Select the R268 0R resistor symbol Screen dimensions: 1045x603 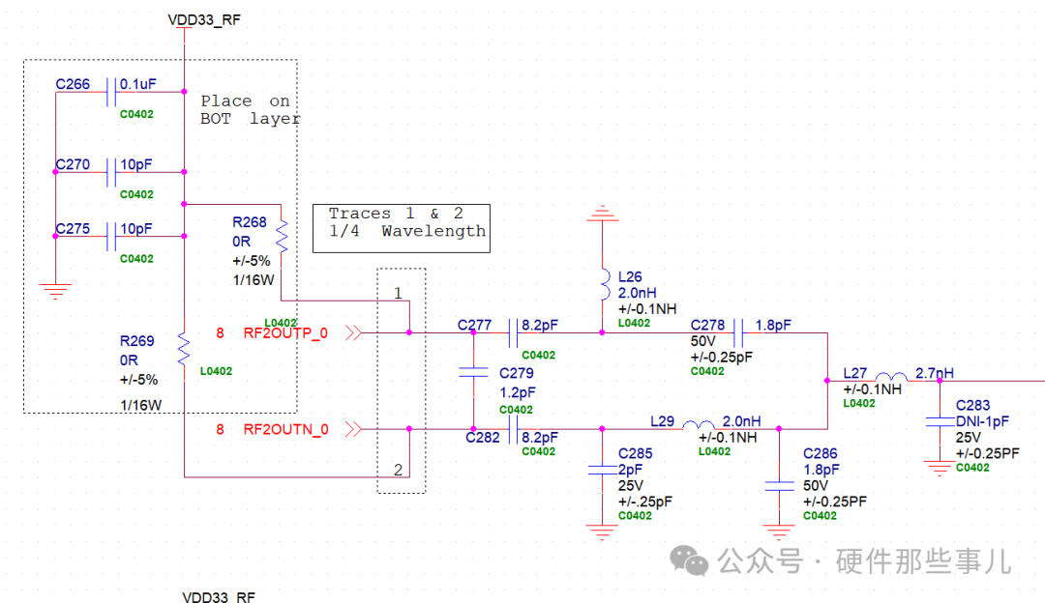click(281, 235)
